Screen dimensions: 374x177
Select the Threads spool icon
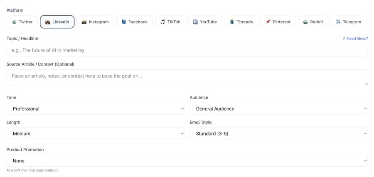232,22
